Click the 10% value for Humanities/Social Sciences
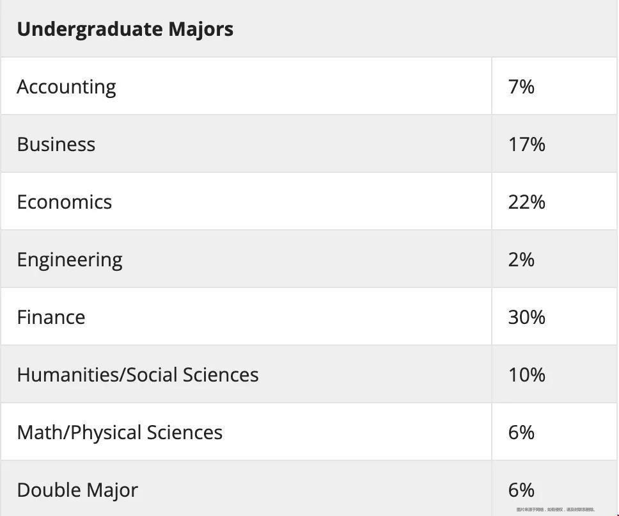This screenshot has height=516, width=619. point(527,375)
